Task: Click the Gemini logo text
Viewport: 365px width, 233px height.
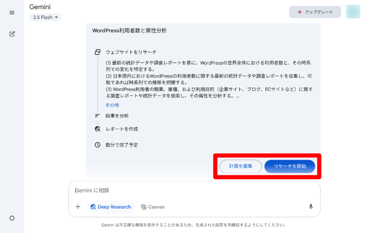Action: click(x=40, y=7)
